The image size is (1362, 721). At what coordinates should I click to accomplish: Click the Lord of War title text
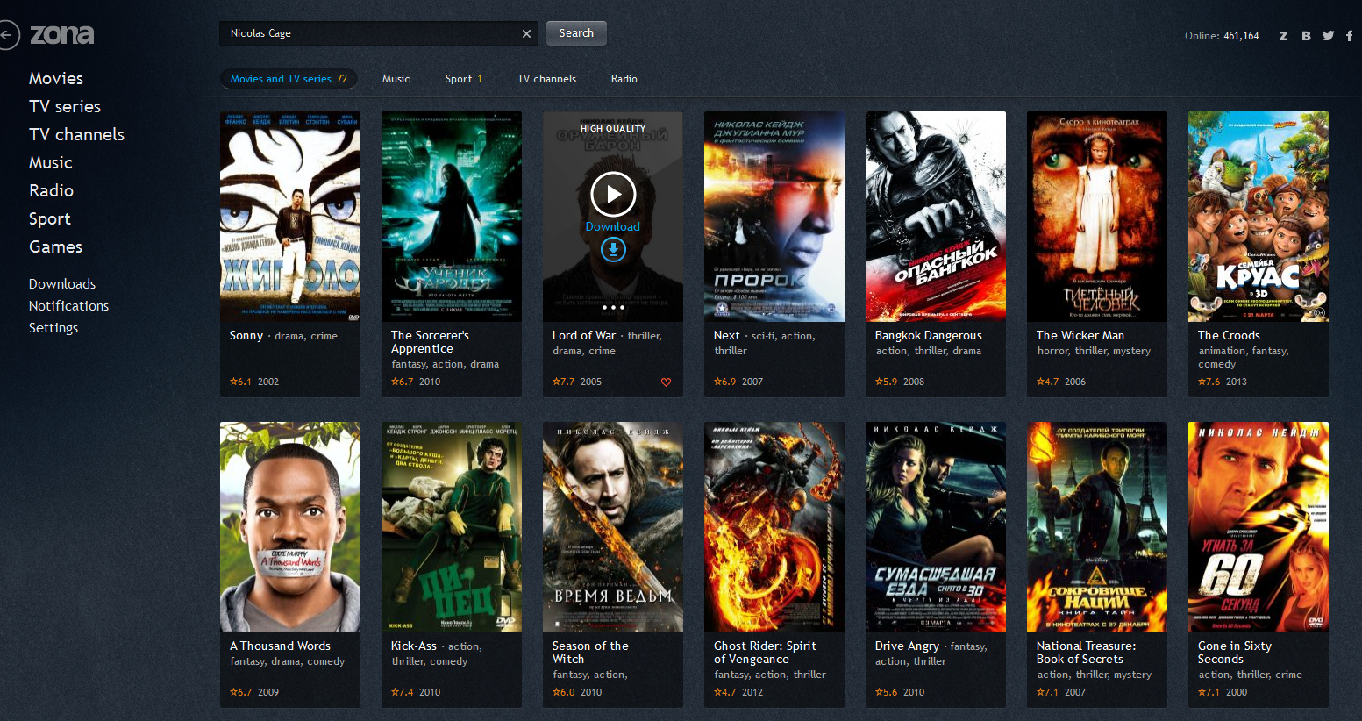(x=584, y=336)
